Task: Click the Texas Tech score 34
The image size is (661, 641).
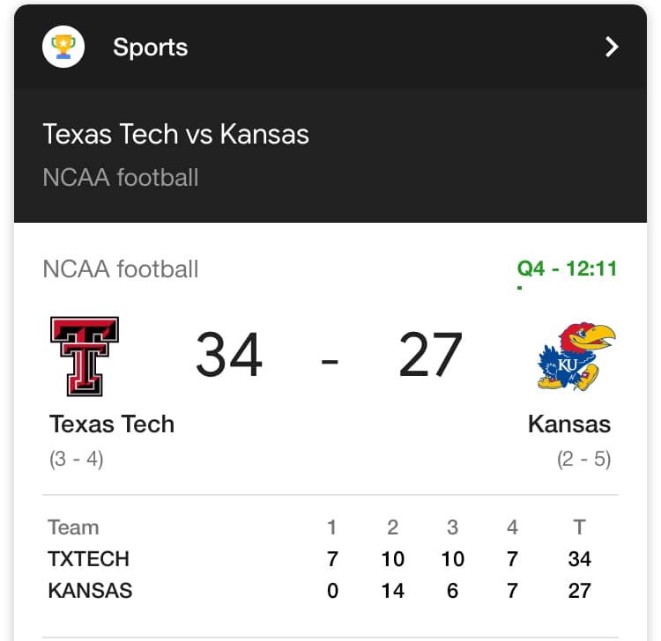Action: pos(229,354)
